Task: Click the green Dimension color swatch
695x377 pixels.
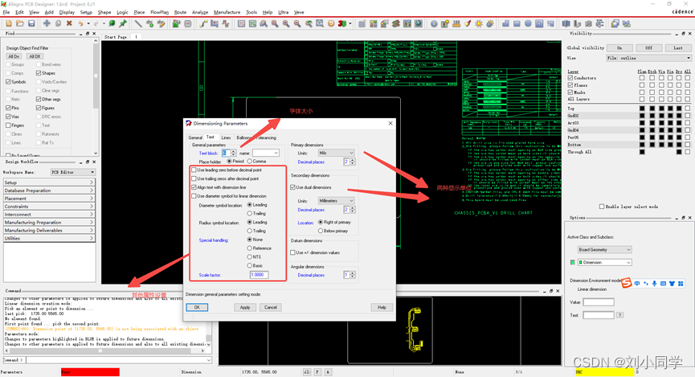Action: 573,262
